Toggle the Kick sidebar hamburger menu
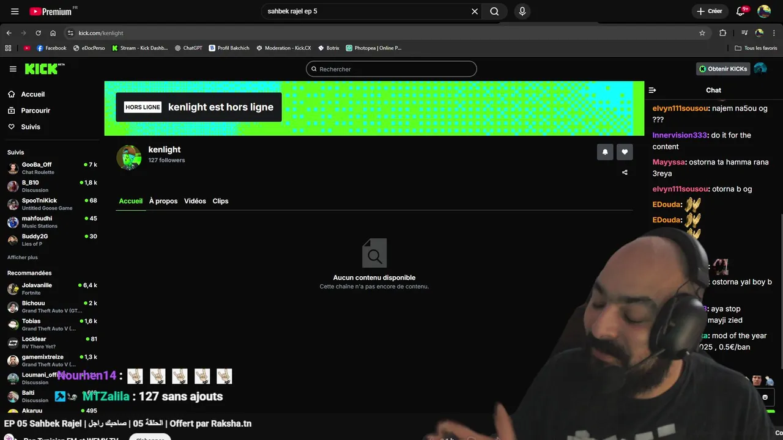The width and height of the screenshot is (783, 440). 13,69
